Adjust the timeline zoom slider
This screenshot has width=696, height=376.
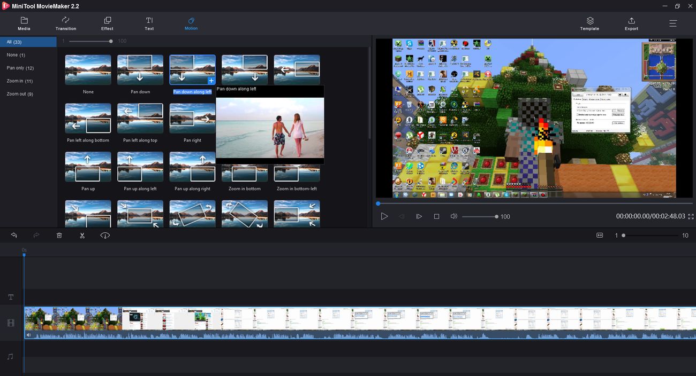coord(650,236)
